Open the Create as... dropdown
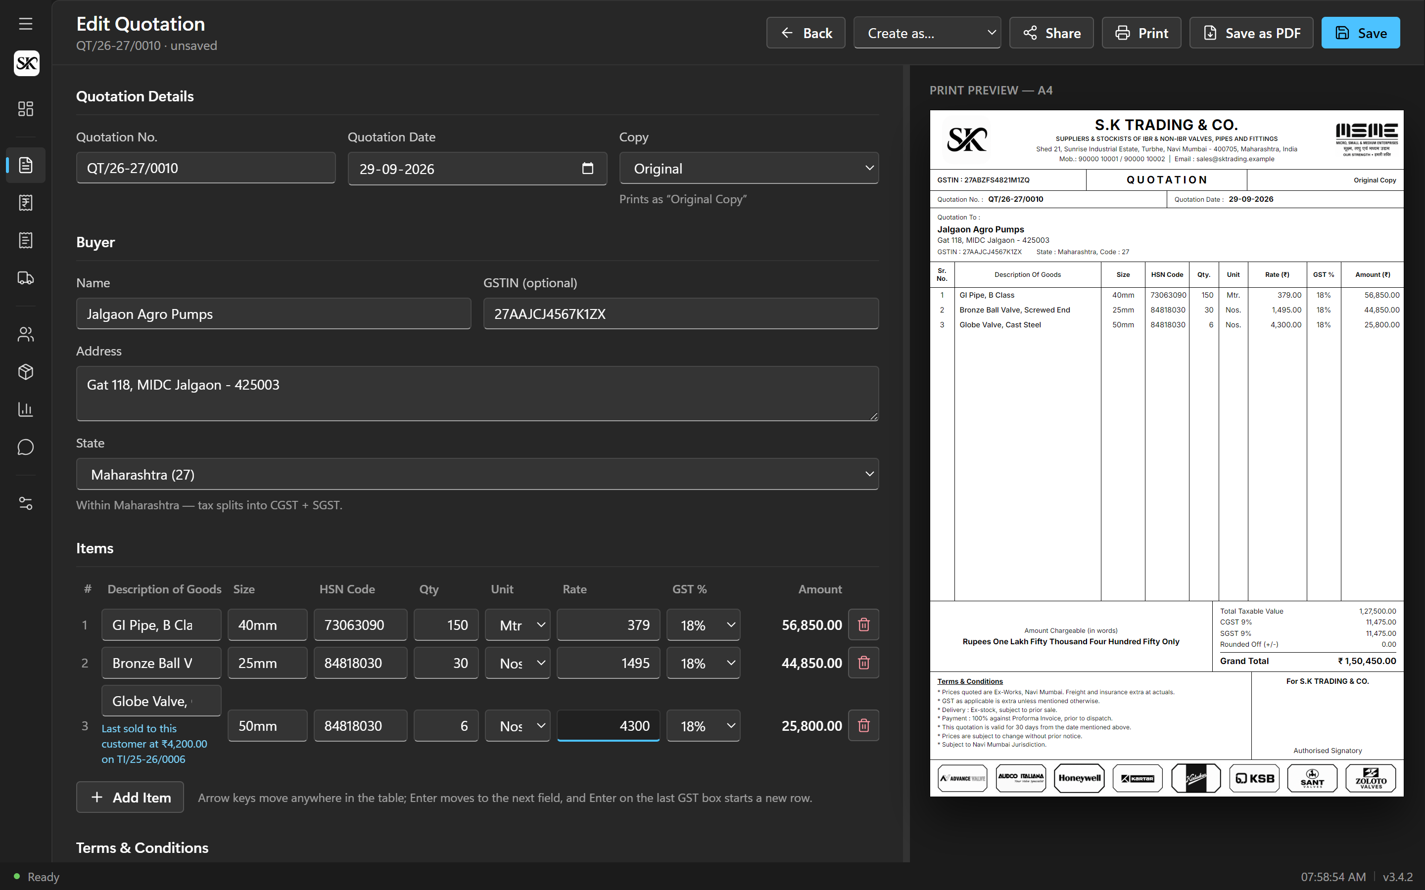The height and width of the screenshot is (890, 1425). [927, 33]
